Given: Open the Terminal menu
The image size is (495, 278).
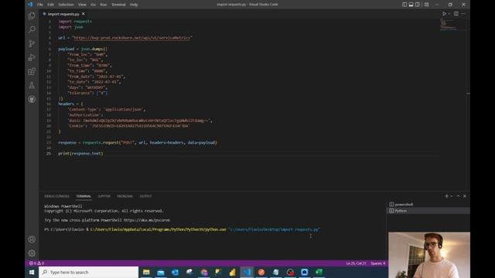Looking at the screenshot, I should (118, 5).
